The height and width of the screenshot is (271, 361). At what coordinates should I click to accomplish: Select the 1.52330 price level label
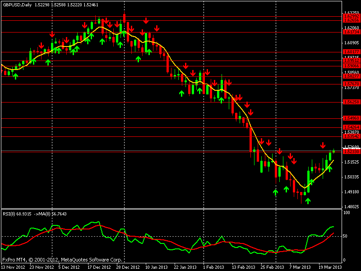click(352, 152)
